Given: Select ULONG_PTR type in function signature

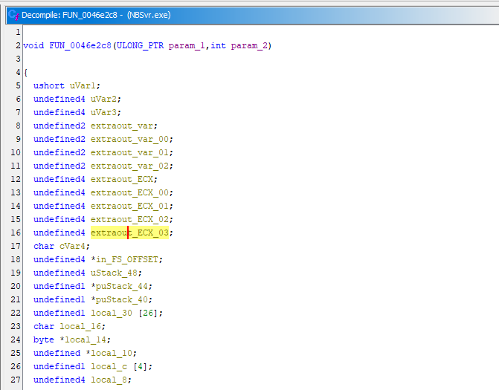Looking at the screenshot, I should 140,46.
